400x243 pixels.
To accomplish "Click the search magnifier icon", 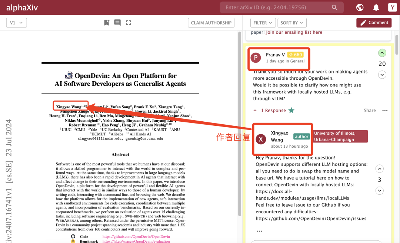I will pyautogui.click(x=334, y=7).
